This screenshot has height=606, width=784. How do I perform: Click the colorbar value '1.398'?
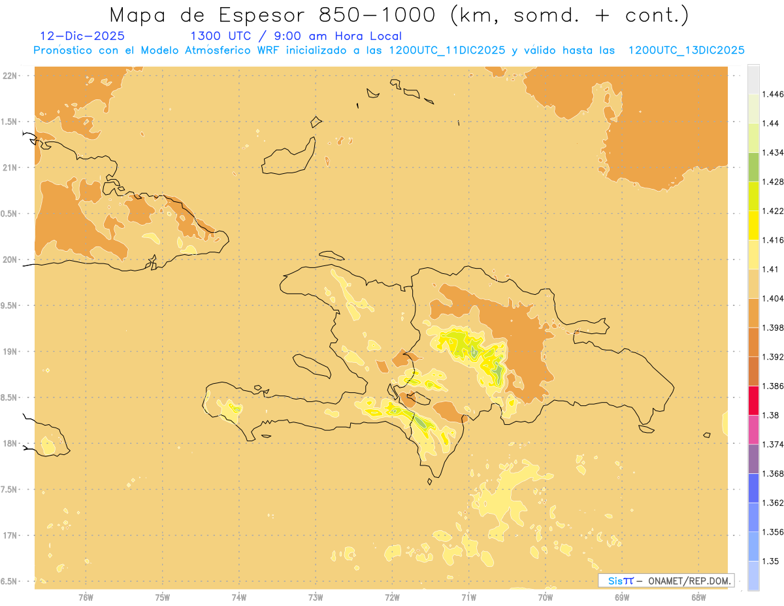coord(774,328)
